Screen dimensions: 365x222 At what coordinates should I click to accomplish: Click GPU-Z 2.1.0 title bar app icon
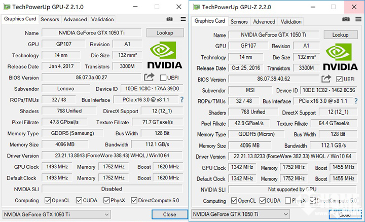7,7
